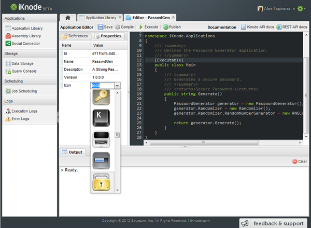Close the Application Library tab
The height and width of the screenshot is (228, 311).
pyautogui.click(x=120, y=17)
